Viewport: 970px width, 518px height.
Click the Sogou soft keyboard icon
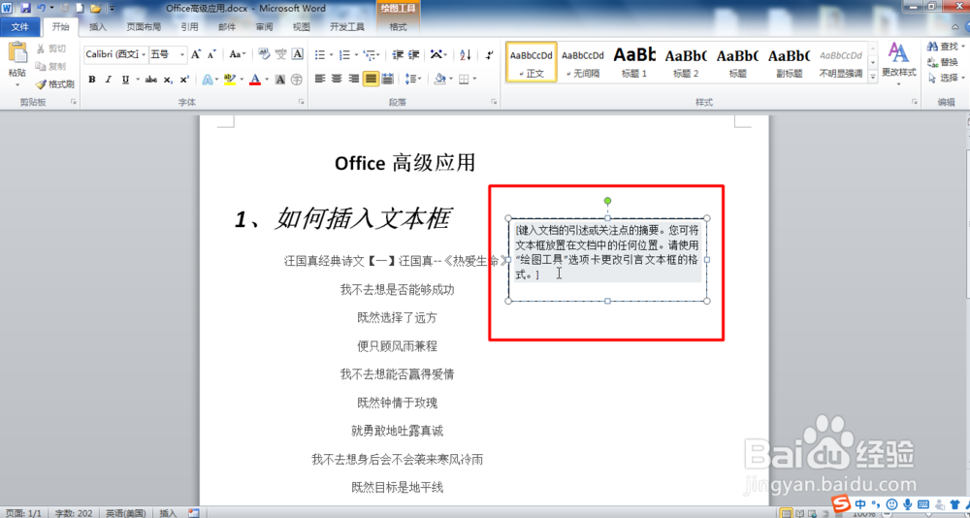922,503
